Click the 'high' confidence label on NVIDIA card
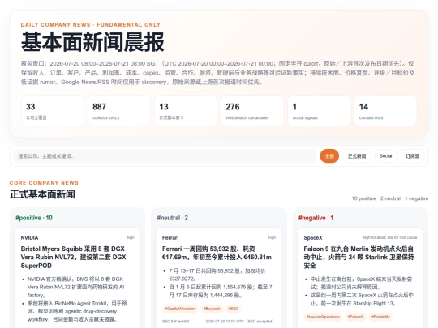Image resolution: width=438 pixels, height=328 pixels. pyautogui.click(x=131, y=237)
